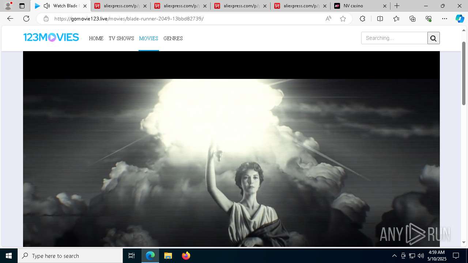Open the TV SHOWS menu item
The height and width of the screenshot is (263, 468).
tap(121, 38)
